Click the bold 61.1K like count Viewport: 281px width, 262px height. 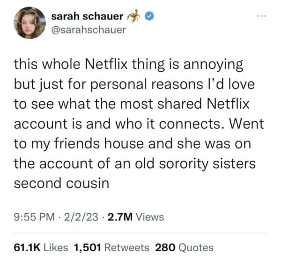27,247
